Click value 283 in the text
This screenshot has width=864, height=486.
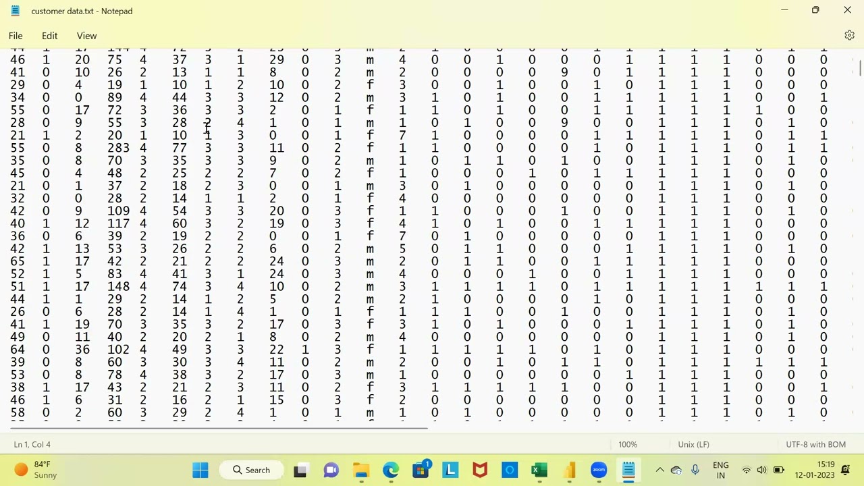click(x=117, y=148)
